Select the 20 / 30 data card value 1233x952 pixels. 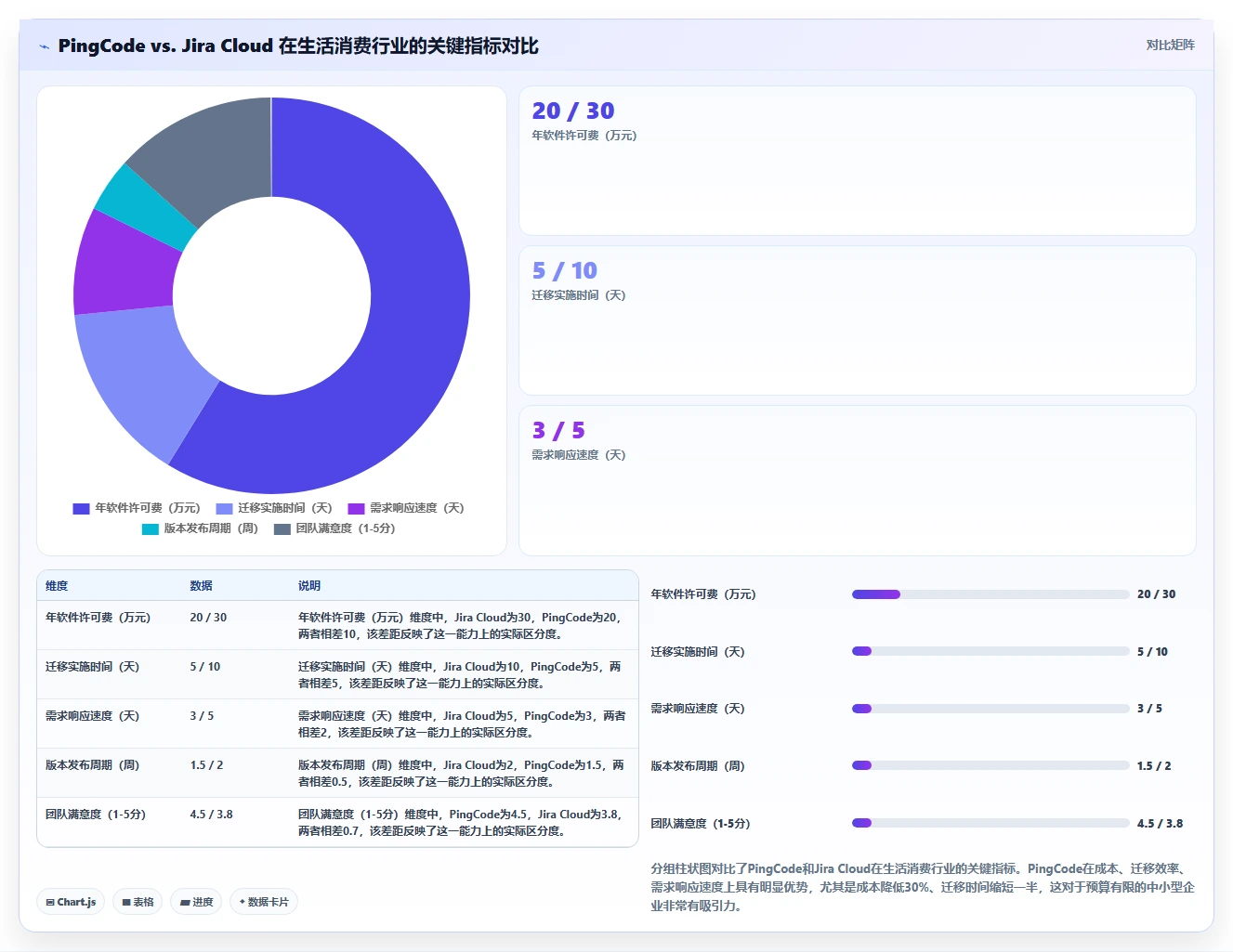point(573,111)
